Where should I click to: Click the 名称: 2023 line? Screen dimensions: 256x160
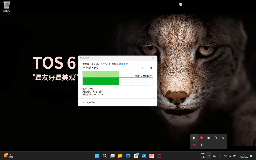[88, 89]
